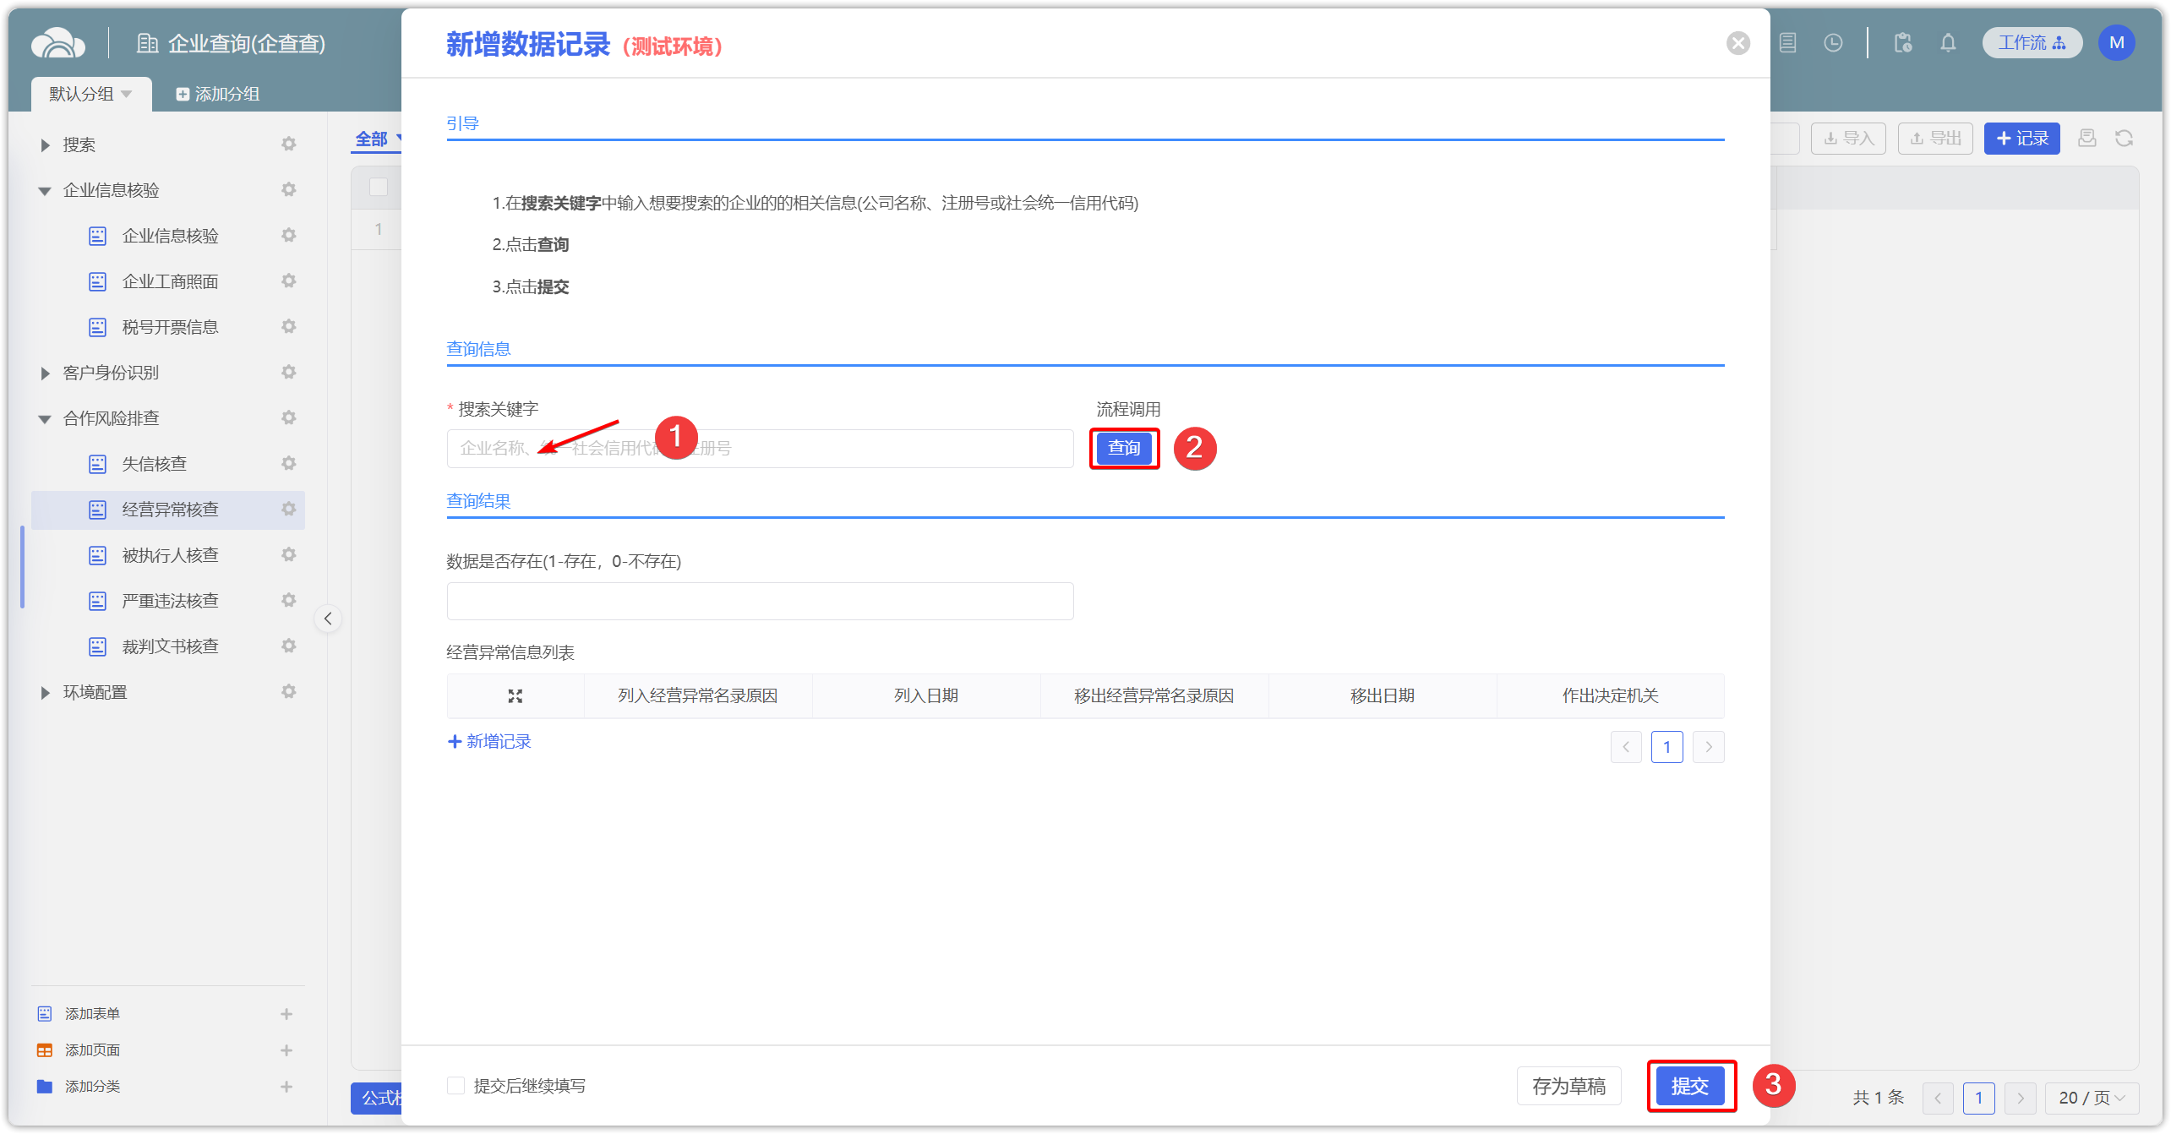The height and width of the screenshot is (1134, 2171).
Task: Open settings gear for 环境配置
Action: 289,691
